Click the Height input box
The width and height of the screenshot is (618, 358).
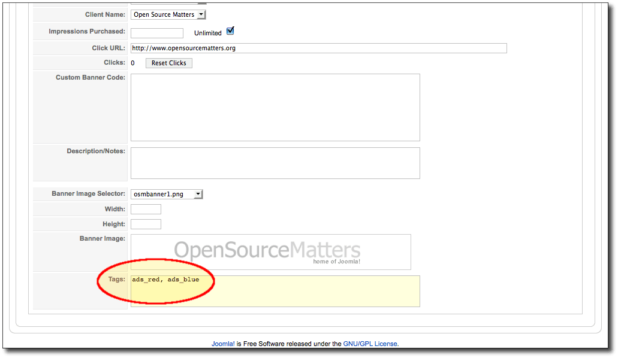146,224
